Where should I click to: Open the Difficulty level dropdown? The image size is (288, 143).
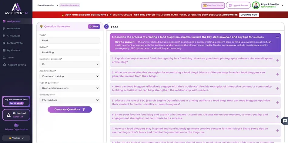click(69, 100)
